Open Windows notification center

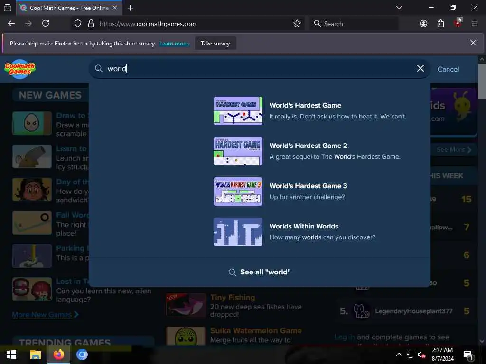pyautogui.click(x=468, y=355)
